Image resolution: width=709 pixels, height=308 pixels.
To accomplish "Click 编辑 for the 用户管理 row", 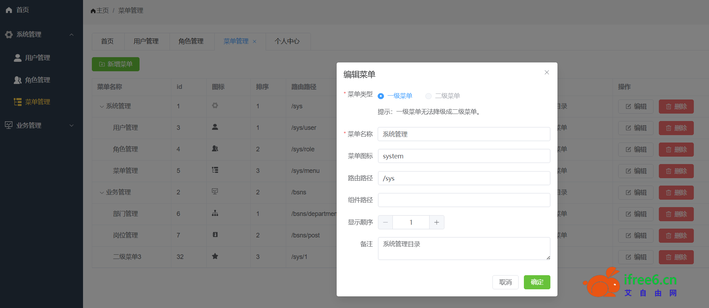I will pos(636,128).
